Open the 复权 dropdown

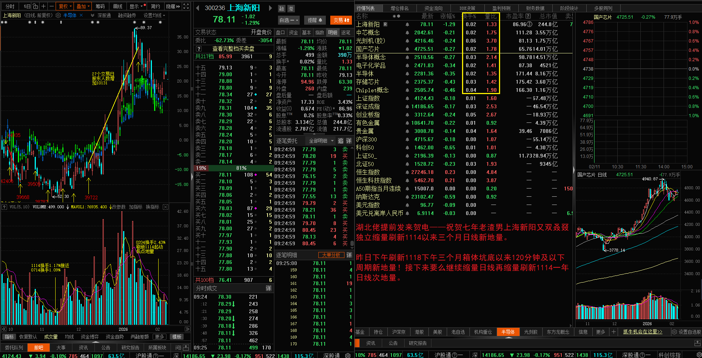click(65, 6)
